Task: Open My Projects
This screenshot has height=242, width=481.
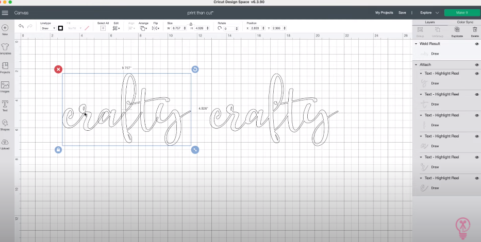Action: tap(384, 13)
